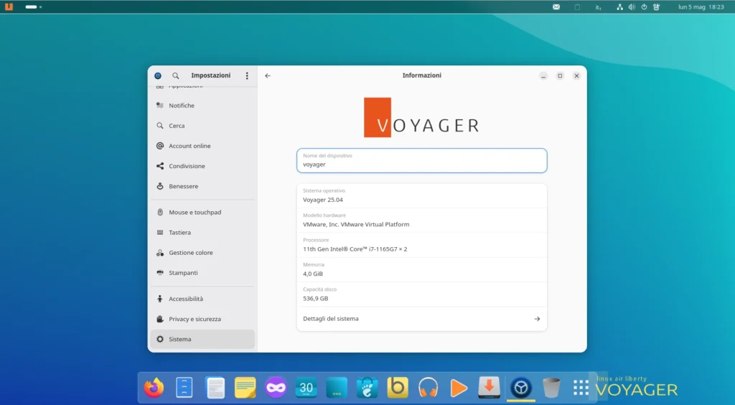Open Benessere settings
The width and height of the screenshot is (735, 405).
(202, 186)
